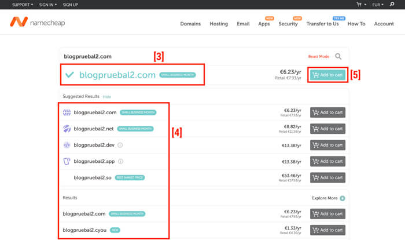Open the info icon for blogpruebal2.dev

point(120,145)
